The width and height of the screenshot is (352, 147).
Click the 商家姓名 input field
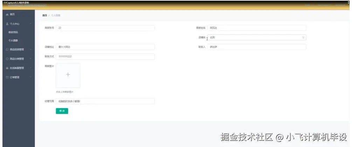(257, 28)
